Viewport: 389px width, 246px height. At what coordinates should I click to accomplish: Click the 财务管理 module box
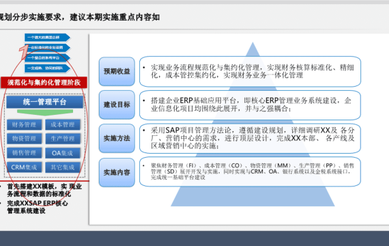pos(24,124)
